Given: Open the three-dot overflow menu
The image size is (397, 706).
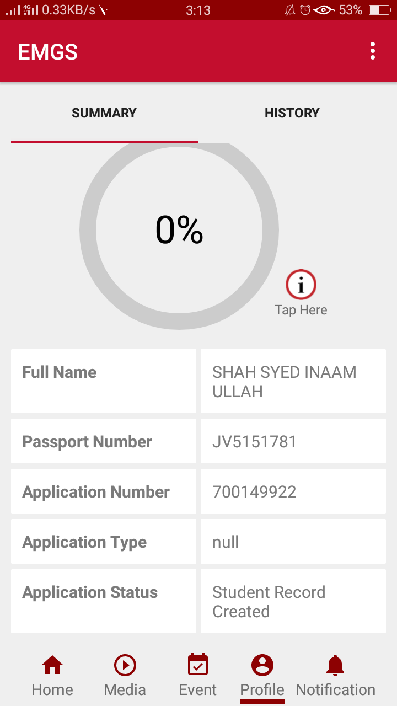Looking at the screenshot, I should coord(373,51).
